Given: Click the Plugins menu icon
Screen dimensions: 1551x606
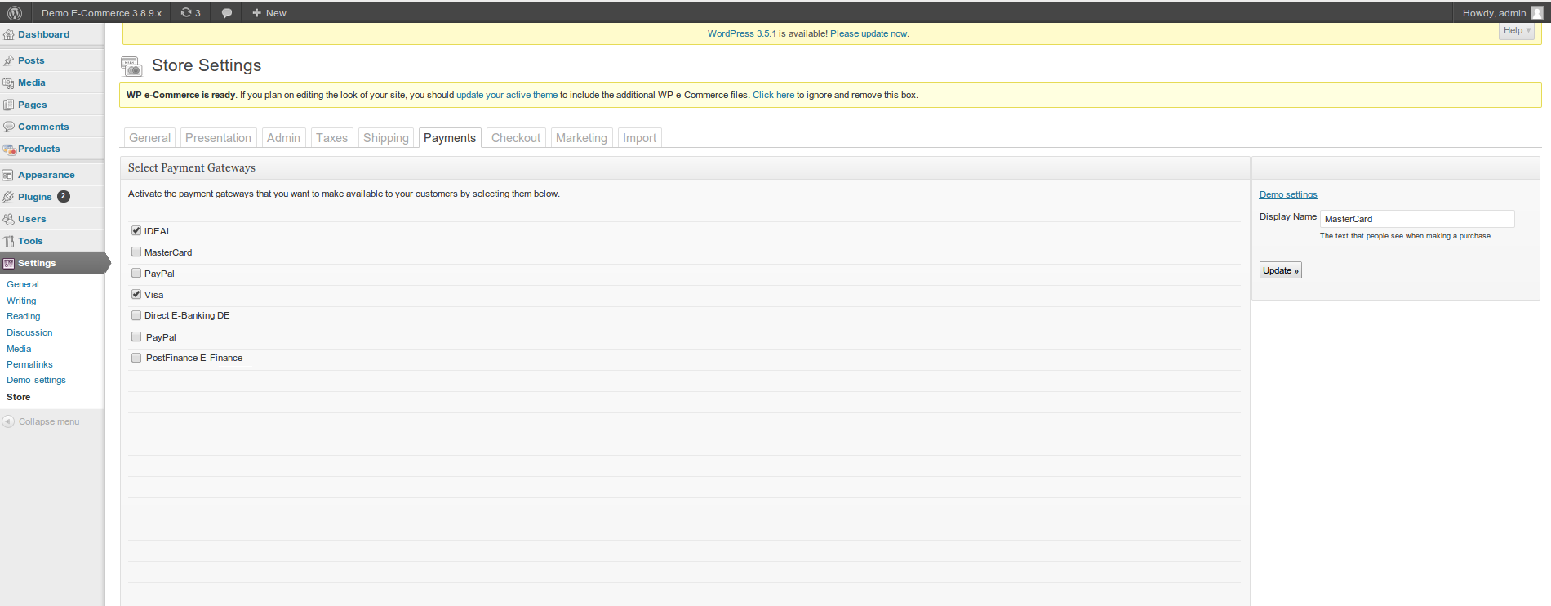Looking at the screenshot, I should (9, 197).
